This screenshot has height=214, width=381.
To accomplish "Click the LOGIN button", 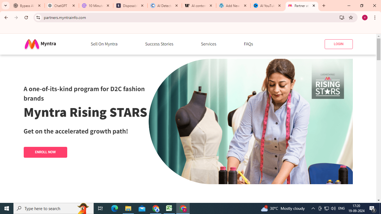I will (339, 44).
